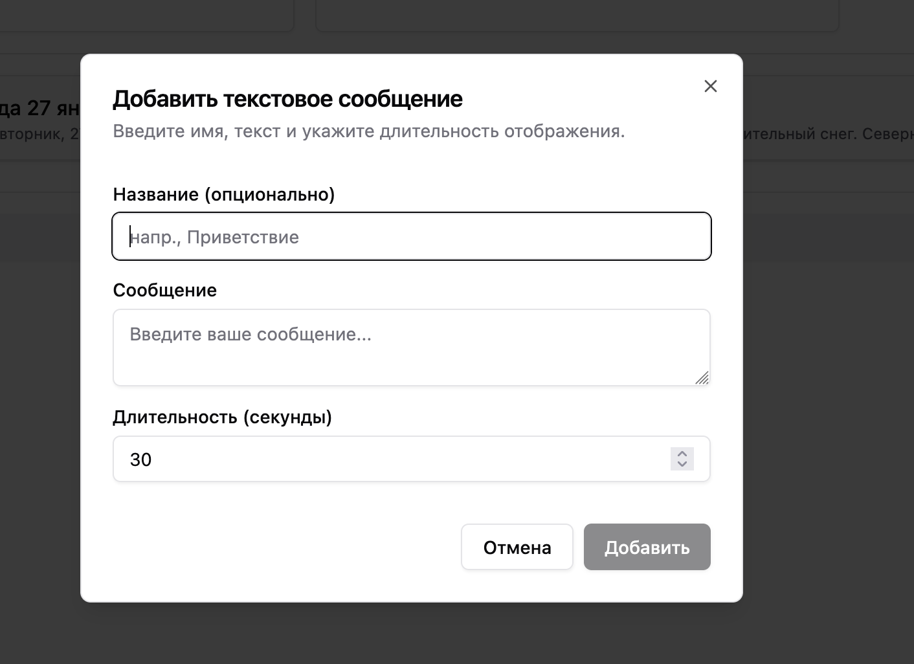Click the message textarea resize handle
The image size is (914, 664).
point(702,378)
